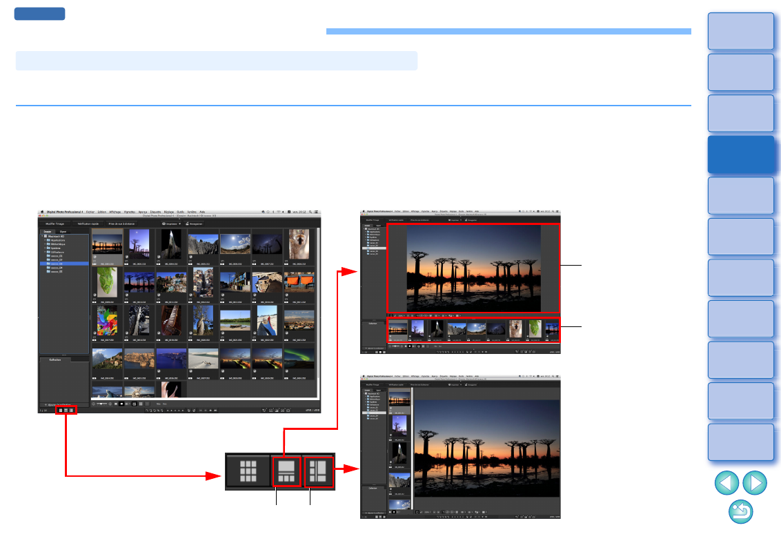Select the green aurora thumbnail
Image resolution: width=781 pixels, height=552 pixels.
click(299, 359)
